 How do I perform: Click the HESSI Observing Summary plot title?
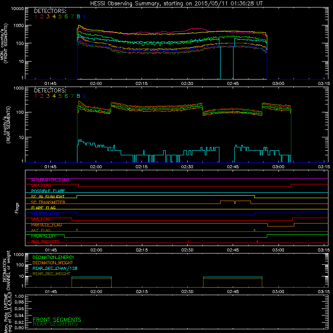tap(176, 4)
